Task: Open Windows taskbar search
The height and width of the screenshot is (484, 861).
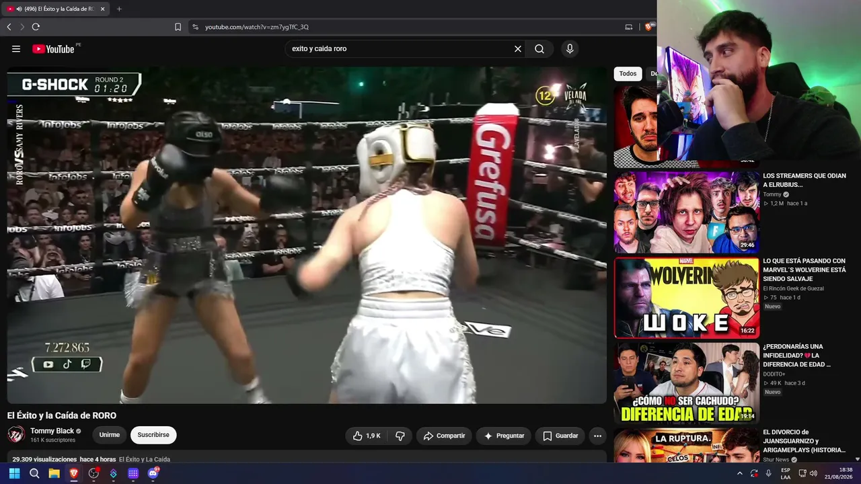Action: click(34, 473)
